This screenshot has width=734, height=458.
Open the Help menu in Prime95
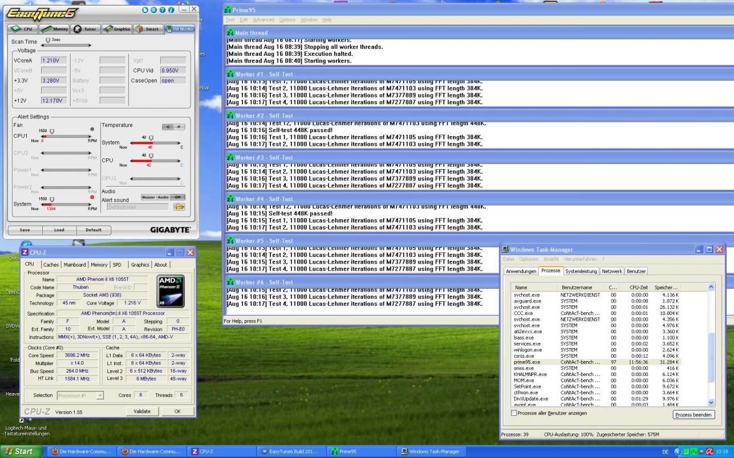pos(327,20)
